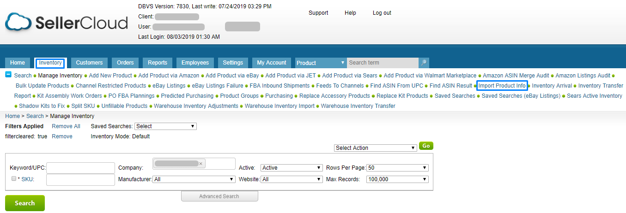Open Find ASIN From UPC
The height and width of the screenshot is (213, 626).
pos(397,86)
